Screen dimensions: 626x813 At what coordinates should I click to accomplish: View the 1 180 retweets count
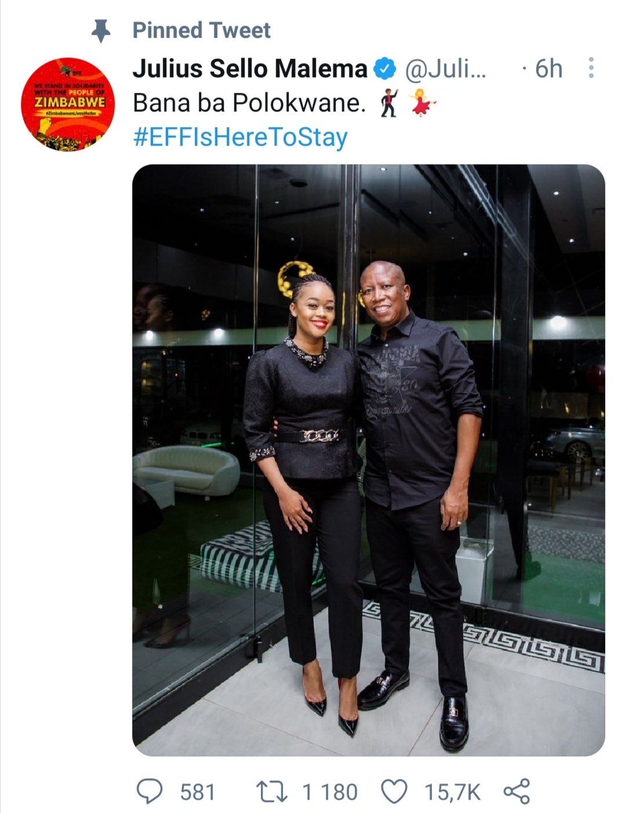(x=330, y=792)
